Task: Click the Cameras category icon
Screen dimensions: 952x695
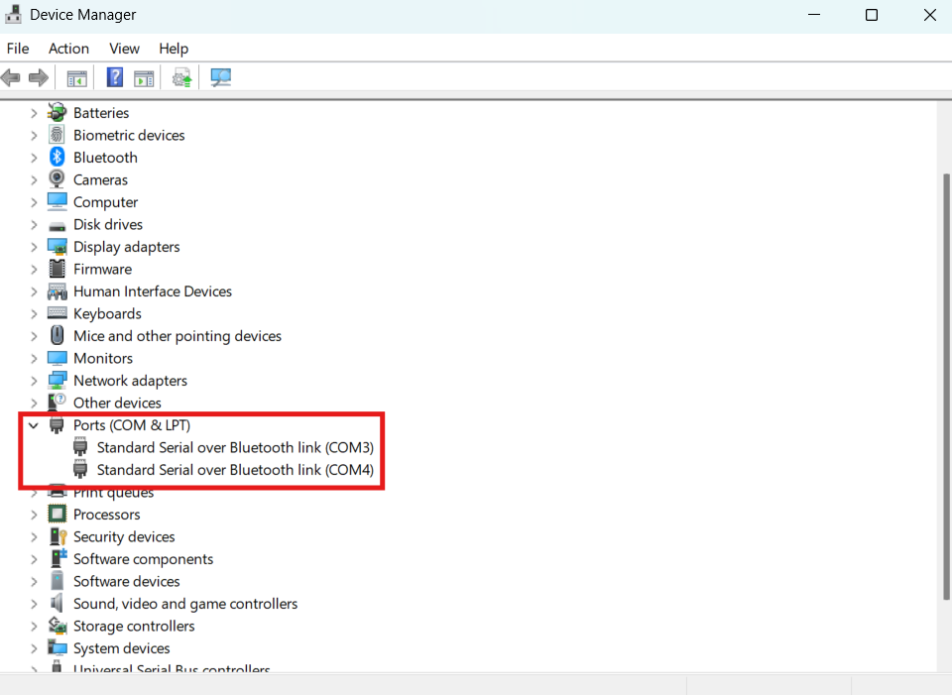Action: coord(58,179)
